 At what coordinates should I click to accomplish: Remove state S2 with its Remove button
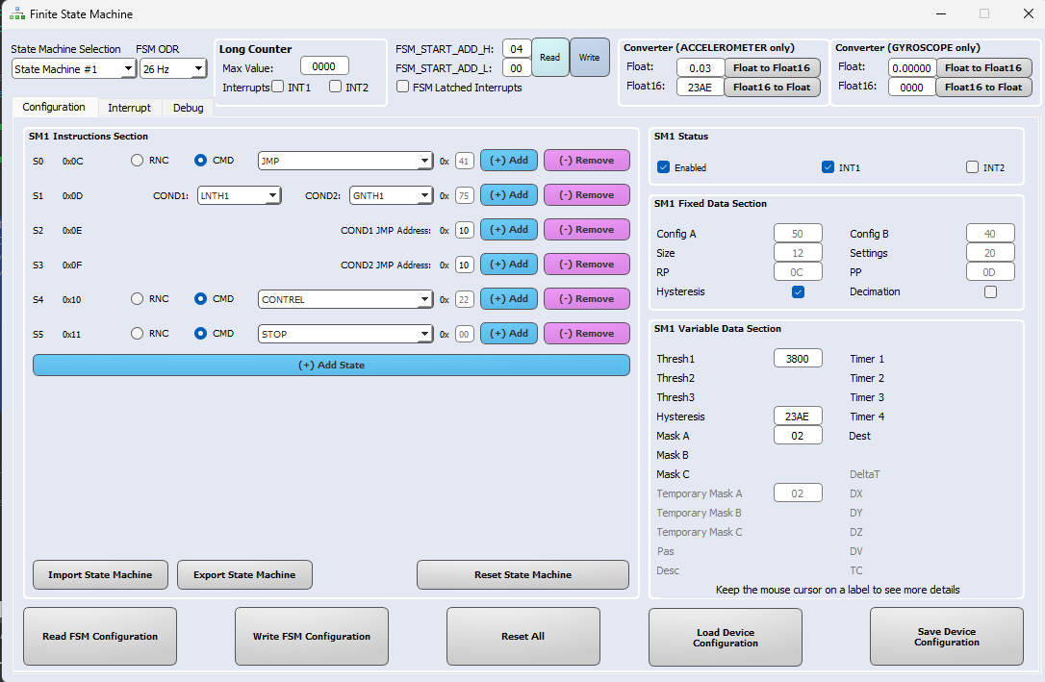(x=586, y=229)
